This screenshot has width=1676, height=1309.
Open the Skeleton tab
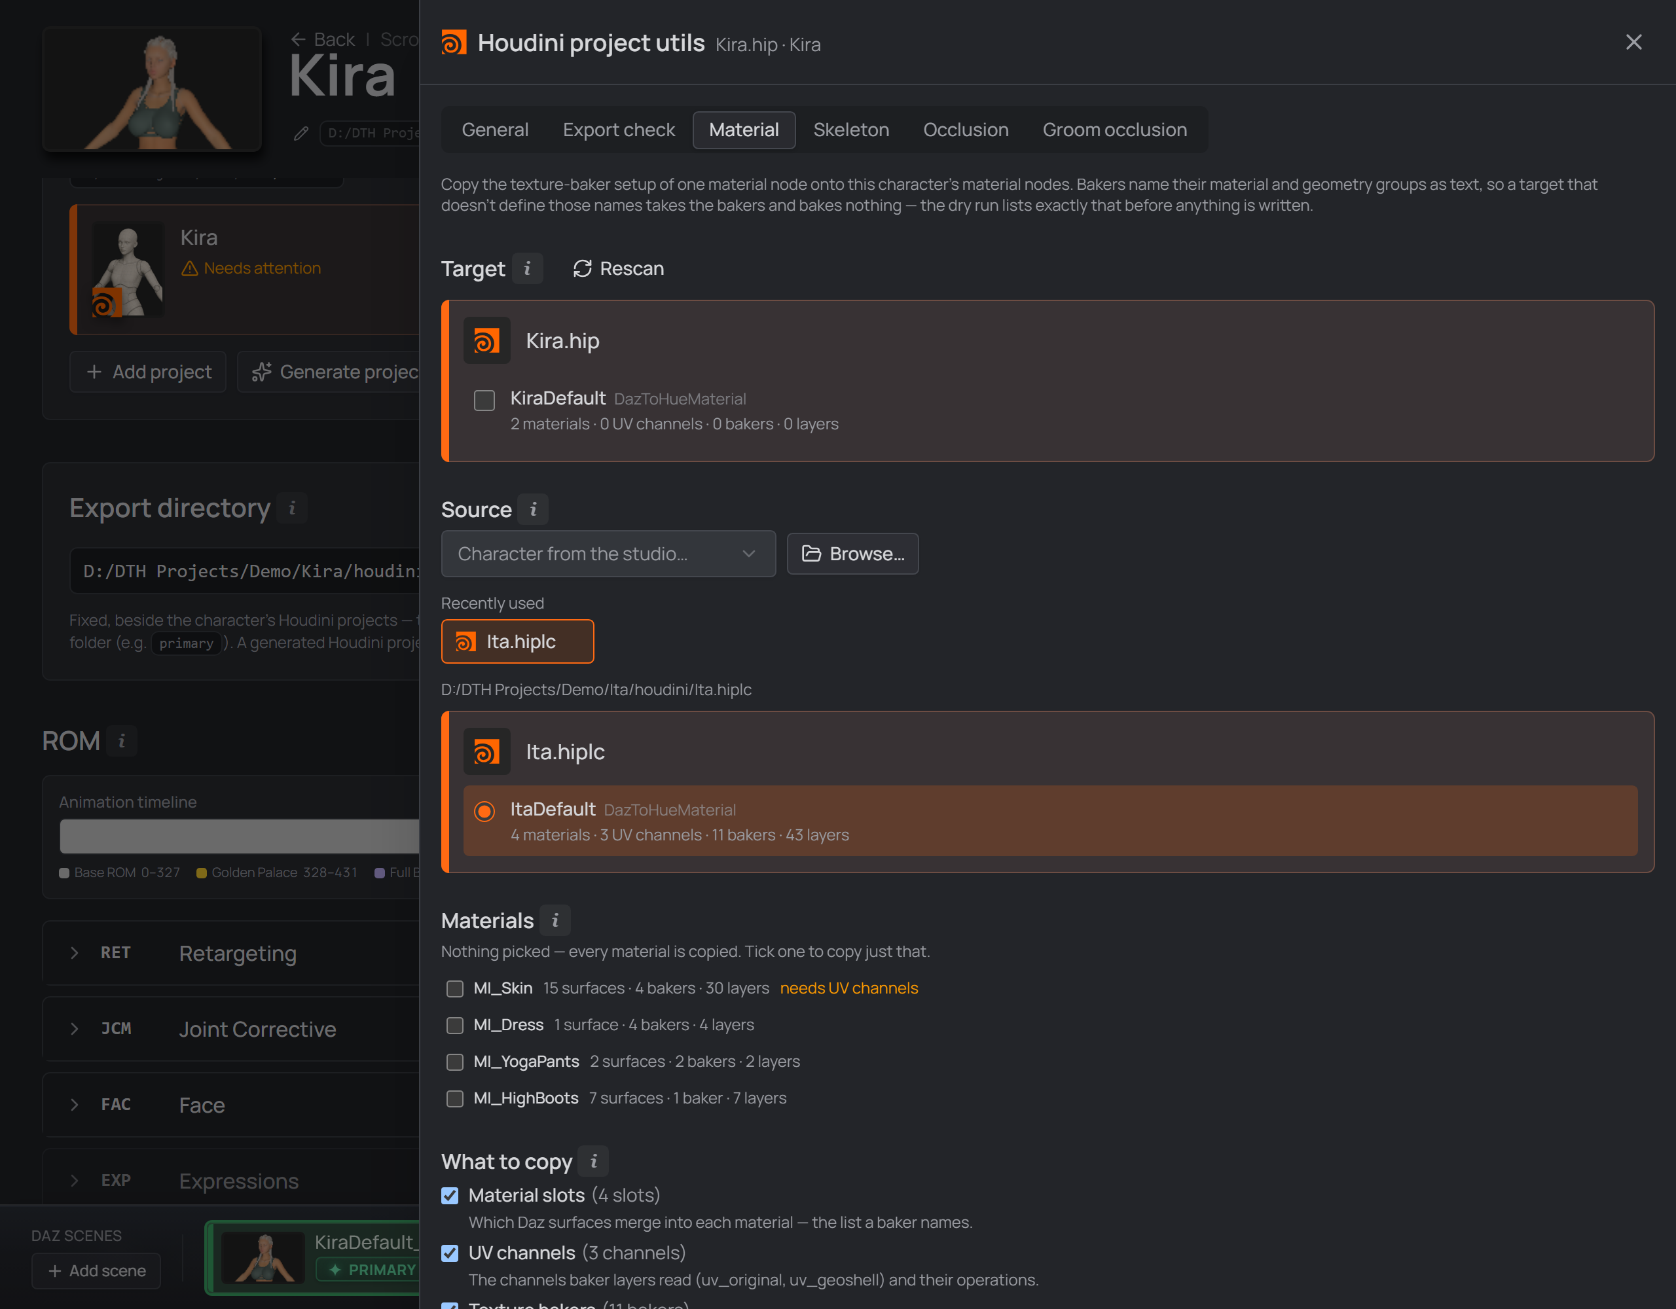(x=851, y=130)
